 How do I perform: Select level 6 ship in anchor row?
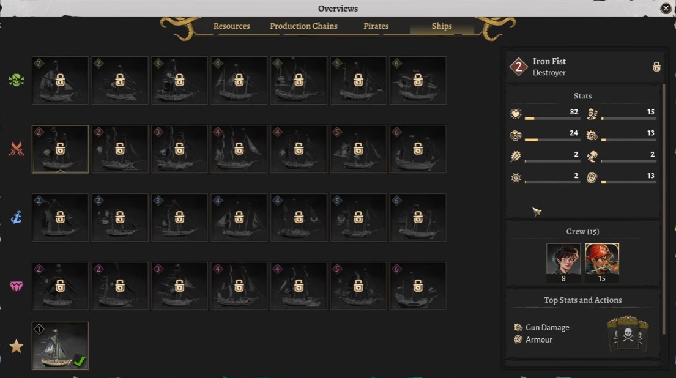[x=418, y=217]
